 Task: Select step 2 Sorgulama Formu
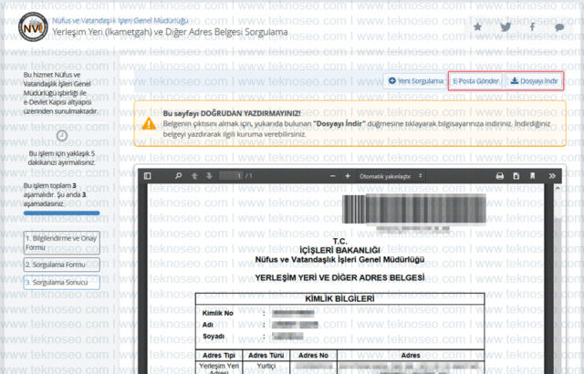click(61, 265)
